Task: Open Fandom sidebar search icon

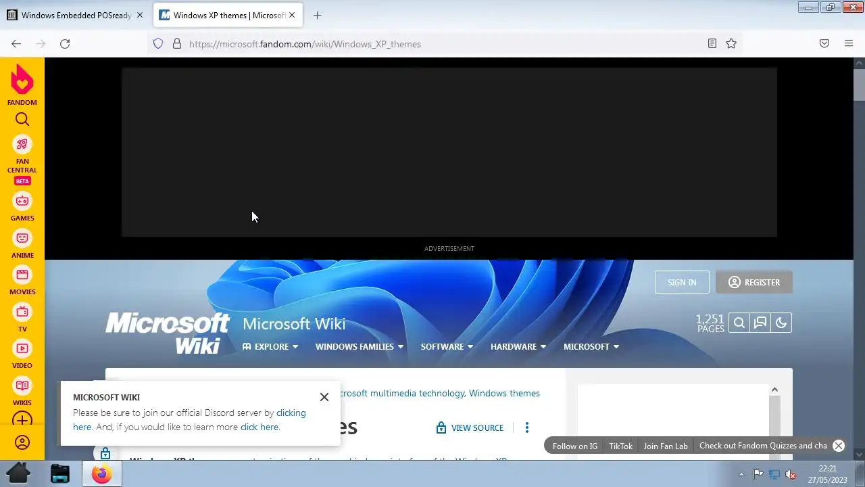Action: [22, 120]
